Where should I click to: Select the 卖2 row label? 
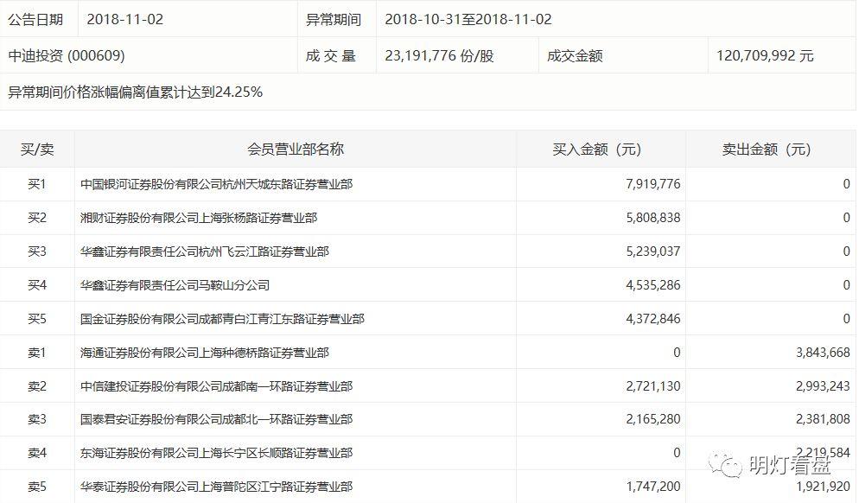tap(36, 387)
